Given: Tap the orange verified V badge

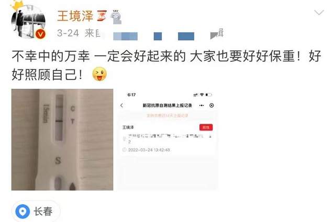Looking at the screenshot, I should [x=40, y=34].
